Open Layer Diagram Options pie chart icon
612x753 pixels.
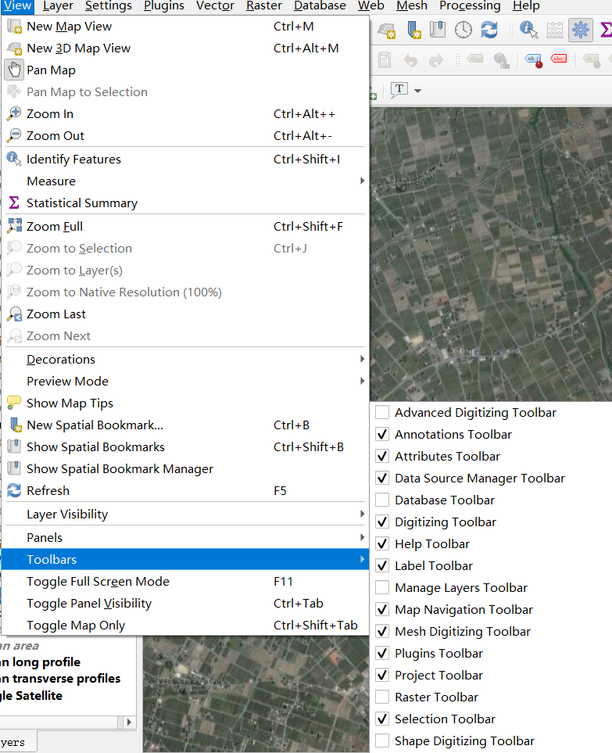tap(502, 60)
